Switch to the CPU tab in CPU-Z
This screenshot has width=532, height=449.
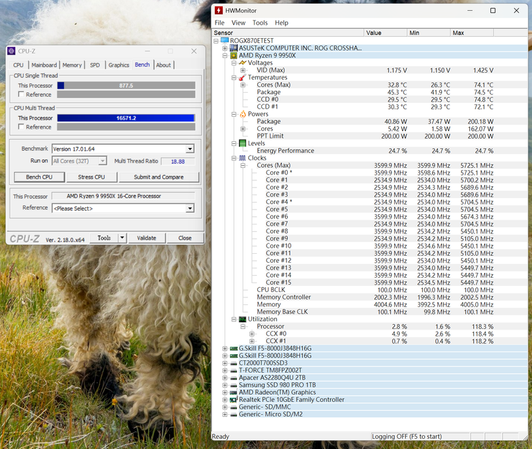pyautogui.click(x=18, y=65)
